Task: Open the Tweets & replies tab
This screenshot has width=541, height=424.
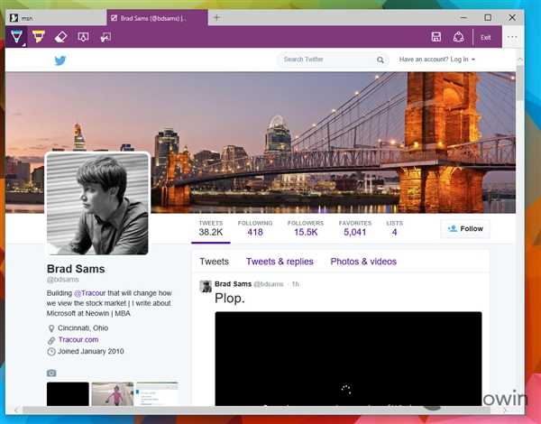Action: click(x=280, y=262)
